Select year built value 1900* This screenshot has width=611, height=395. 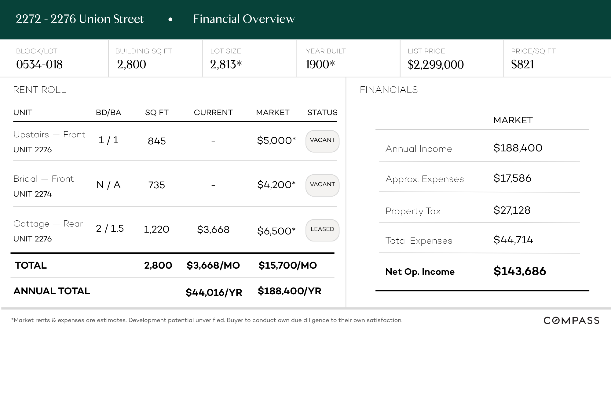pyautogui.click(x=320, y=64)
